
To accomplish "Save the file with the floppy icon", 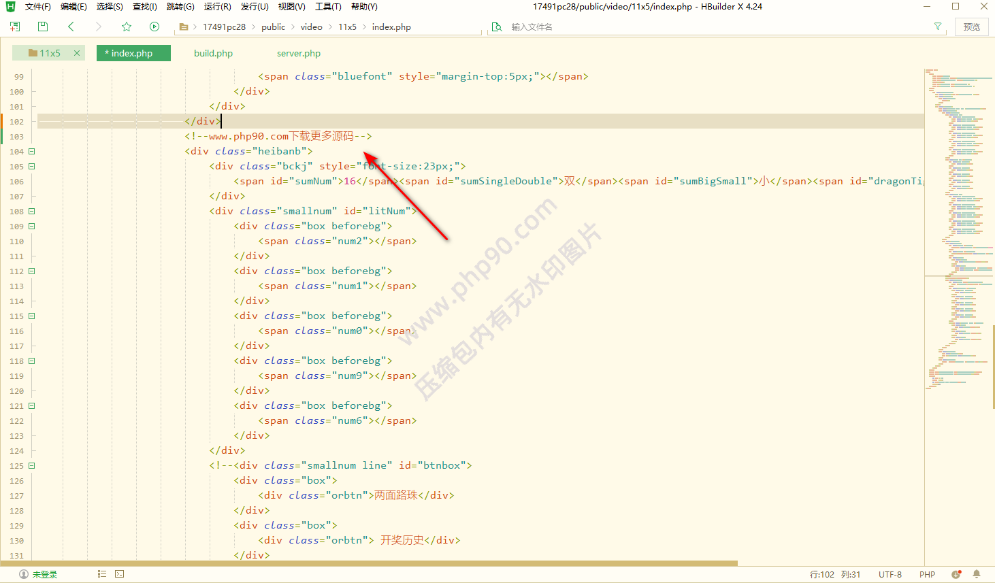I will [x=43, y=27].
